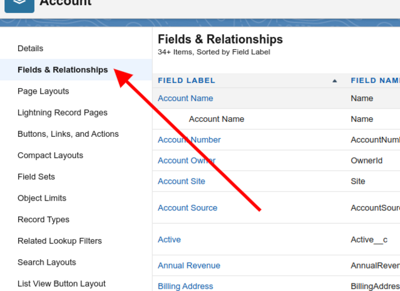
Task: Open the Active field link
Action: [170, 240]
